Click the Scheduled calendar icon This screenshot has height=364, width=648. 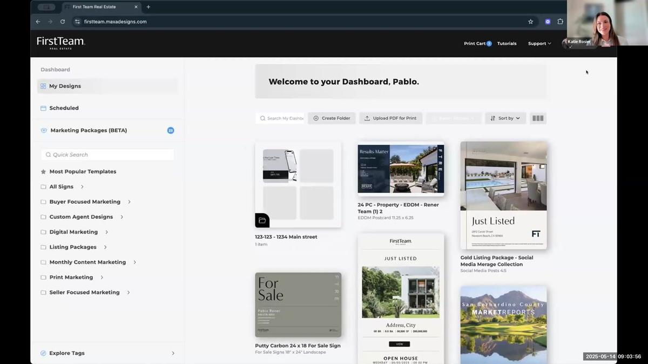point(43,108)
